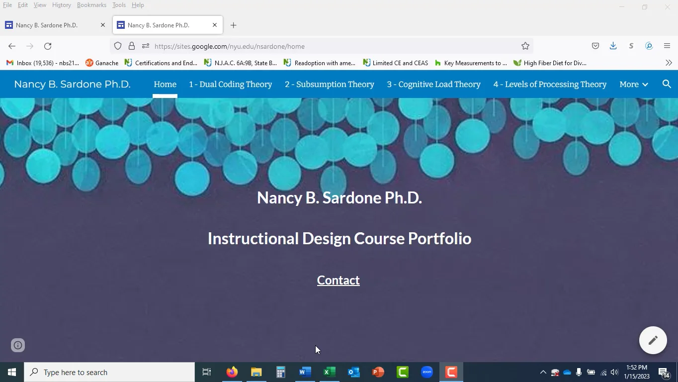The image size is (678, 382).
Task: Close the active Nancy B. Sardone tab
Action: click(x=215, y=25)
